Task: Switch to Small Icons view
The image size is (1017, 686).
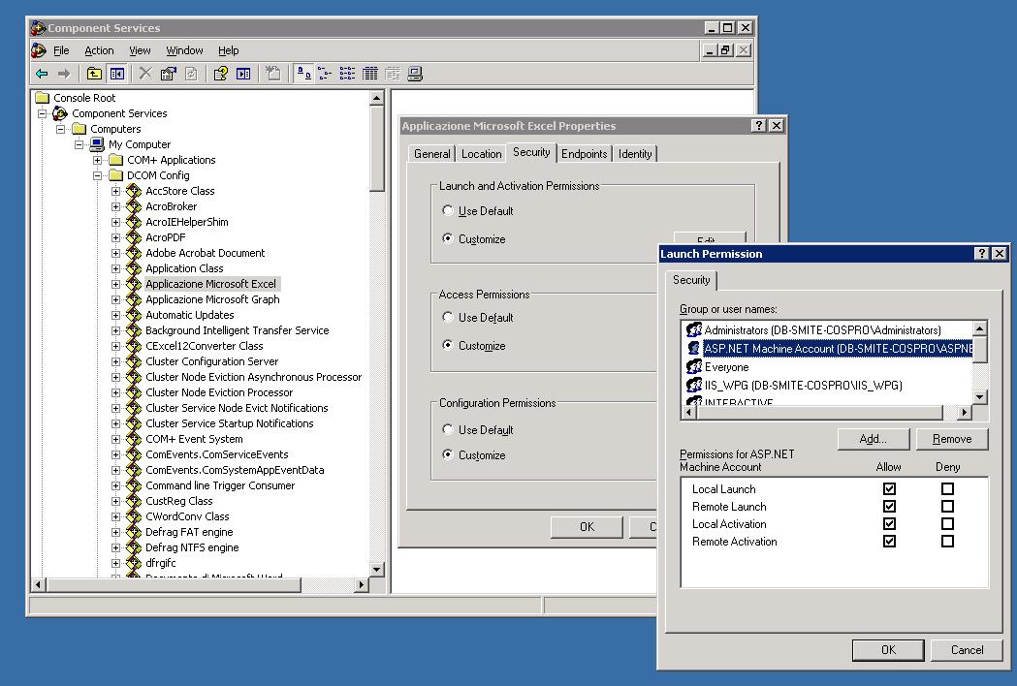Action: click(x=325, y=74)
